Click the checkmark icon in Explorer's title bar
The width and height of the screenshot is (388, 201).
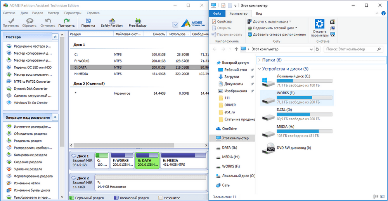pyautogui.click(x=223, y=5)
